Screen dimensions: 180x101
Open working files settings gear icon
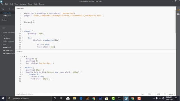click(x=9, y=9)
